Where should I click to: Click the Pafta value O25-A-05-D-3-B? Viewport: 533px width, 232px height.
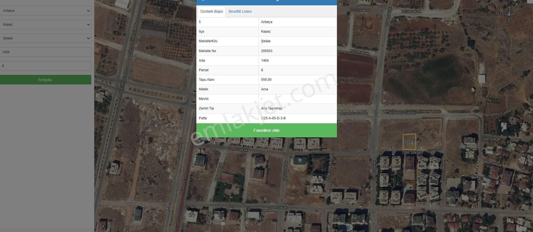pyautogui.click(x=273, y=118)
